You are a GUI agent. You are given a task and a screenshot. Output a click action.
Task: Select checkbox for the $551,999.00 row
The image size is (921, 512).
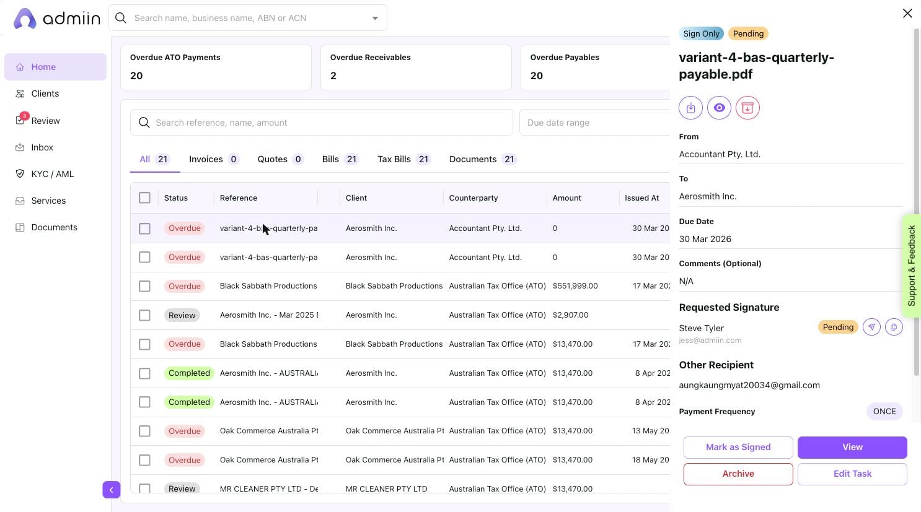(144, 286)
